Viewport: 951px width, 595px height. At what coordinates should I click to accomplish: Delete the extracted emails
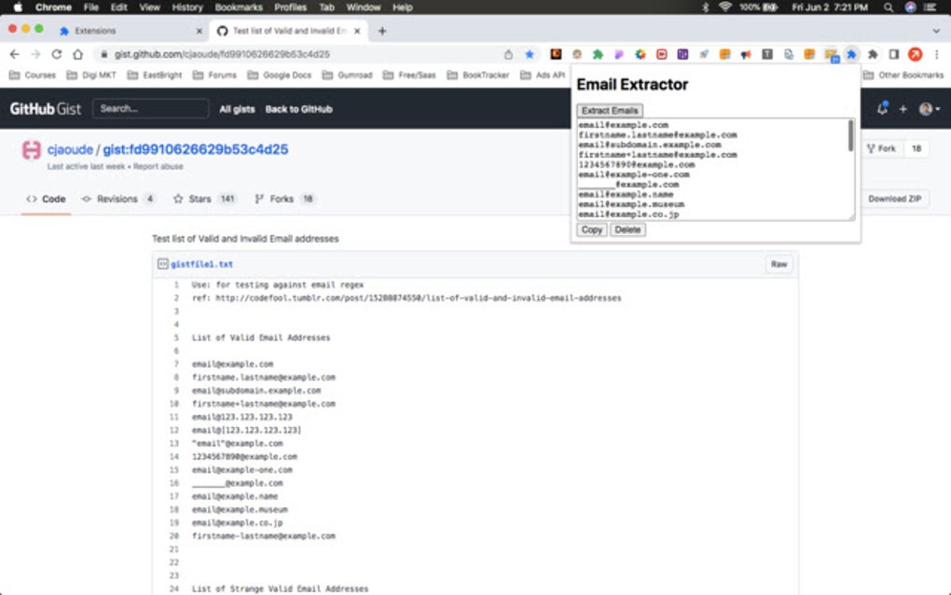pos(627,229)
